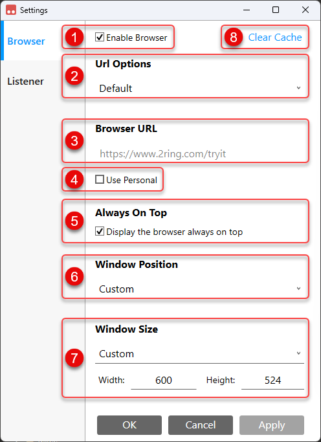Close the Settings window
The image size is (321, 442).
click(x=305, y=10)
